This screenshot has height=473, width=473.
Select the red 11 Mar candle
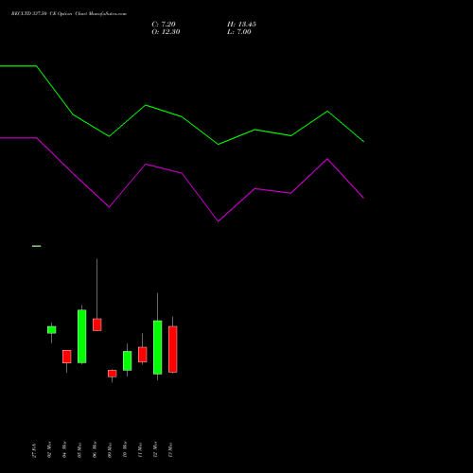[x=143, y=355]
